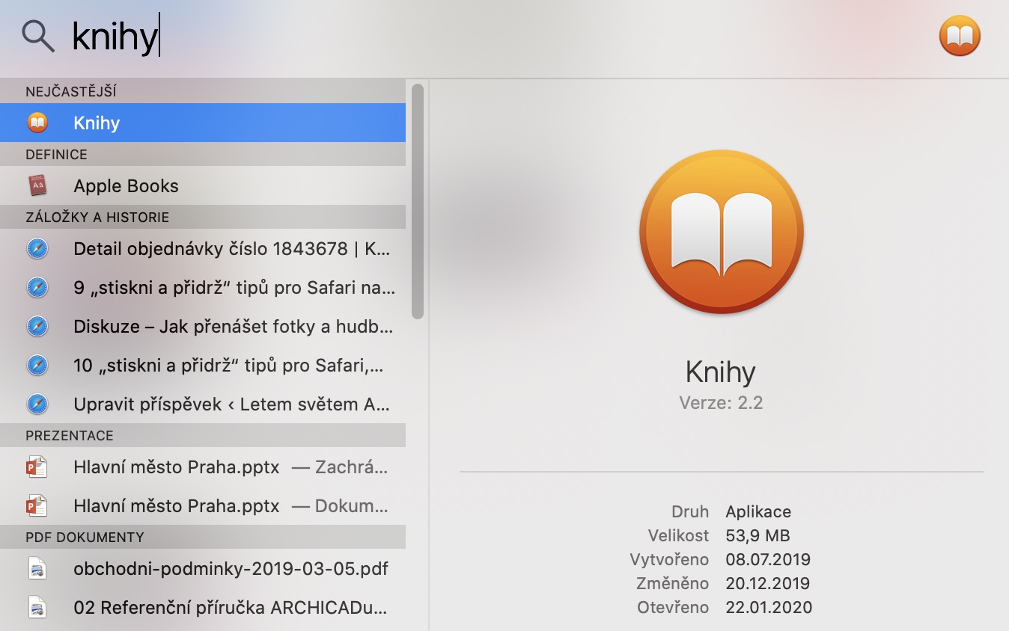Click the orange Books icon beside the Knihy result
1009x631 pixels.
point(37,123)
